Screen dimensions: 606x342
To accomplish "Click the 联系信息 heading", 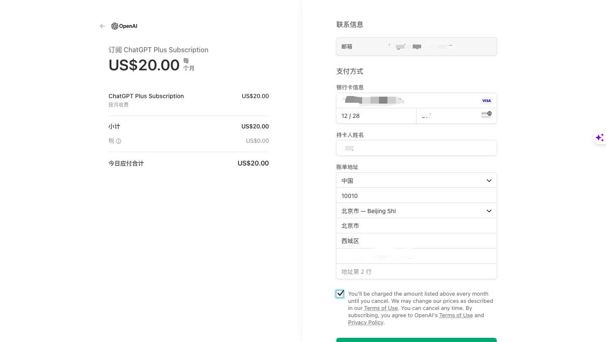I will point(350,24).
